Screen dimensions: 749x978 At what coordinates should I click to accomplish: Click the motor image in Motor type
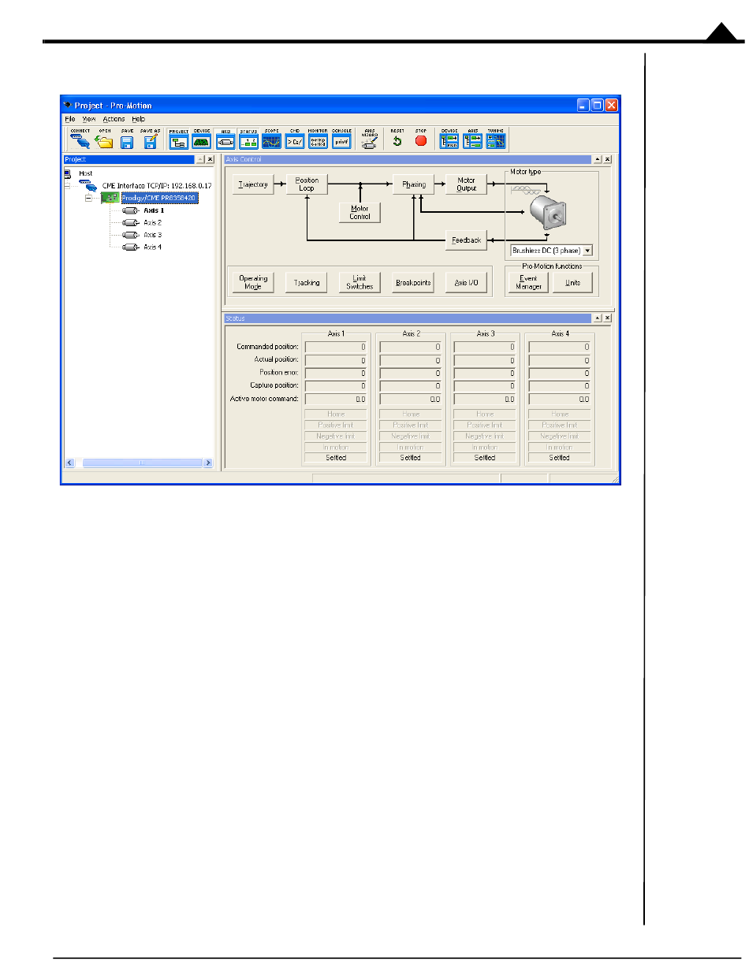(x=547, y=212)
